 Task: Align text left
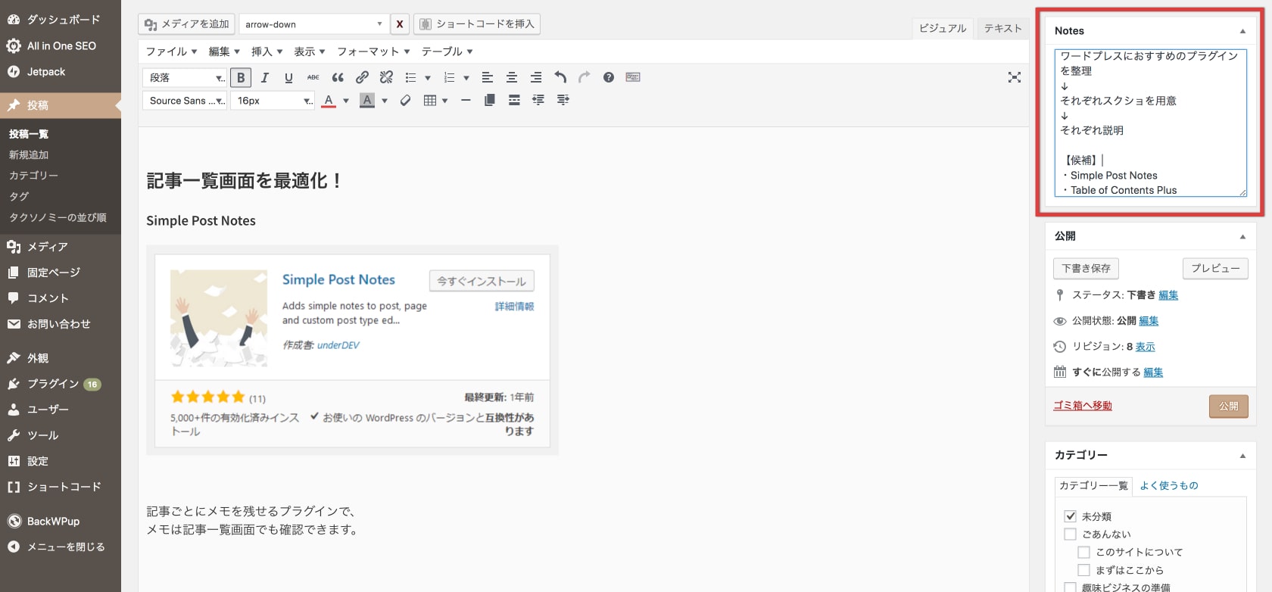(488, 77)
